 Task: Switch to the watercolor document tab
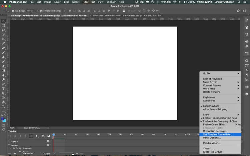pyautogui.click(x=49, y=16)
